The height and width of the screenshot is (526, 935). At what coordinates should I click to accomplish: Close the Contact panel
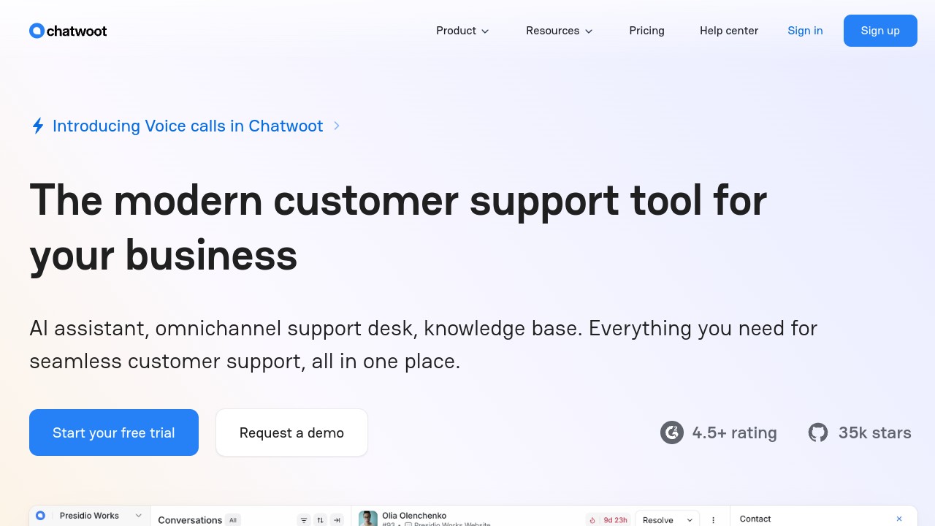click(899, 519)
